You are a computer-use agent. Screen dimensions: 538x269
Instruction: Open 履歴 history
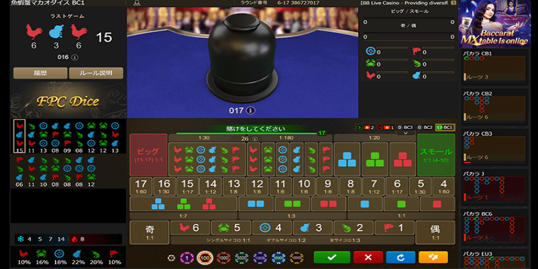(x=40, y=73)
